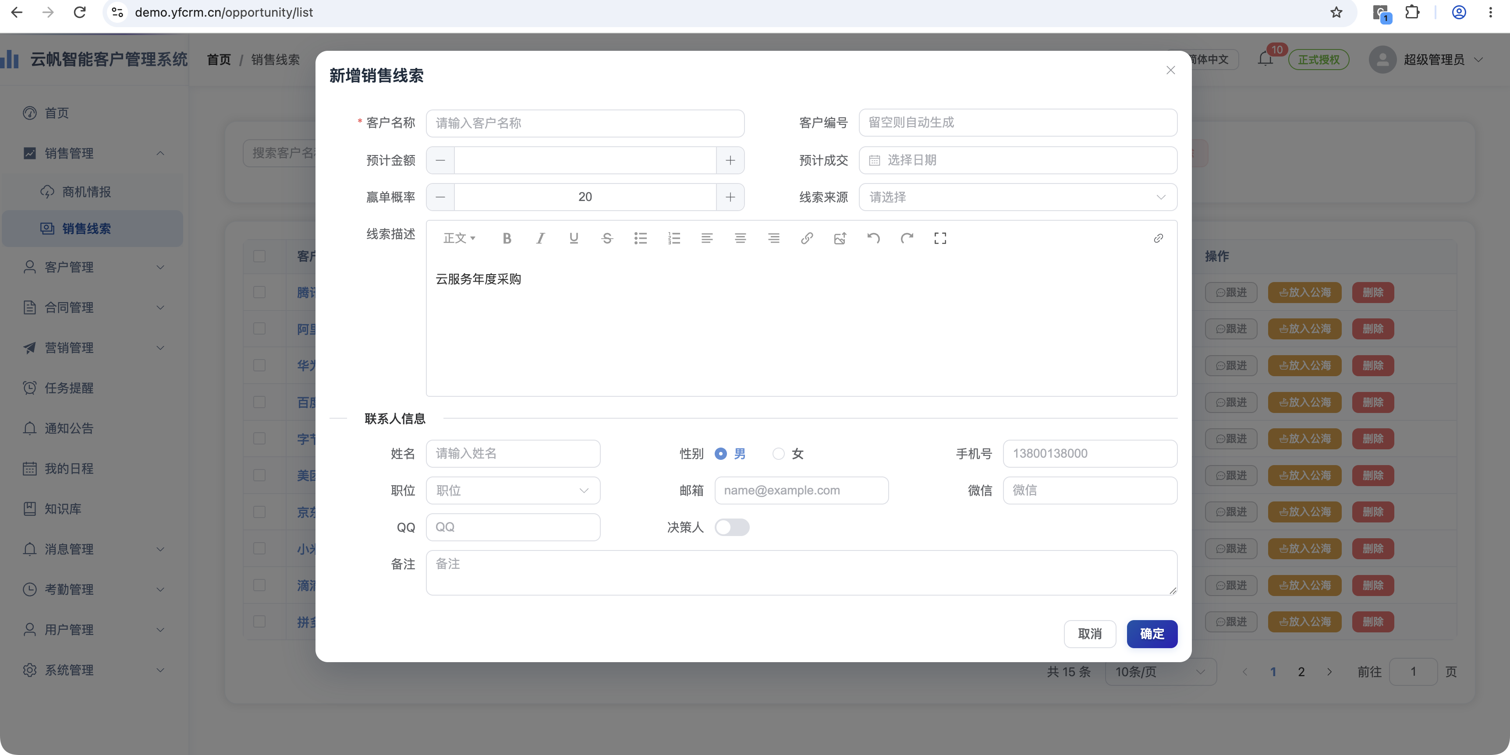
Task: Close the 新增销售线索 dialog with the X
Action: [1170, 70]
